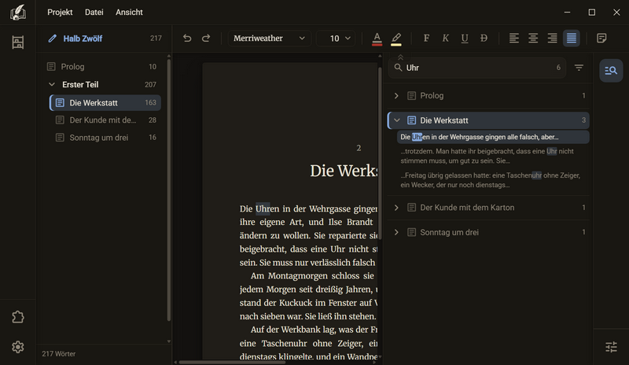Toggle italic (K) formatting

tap(445, 38)
